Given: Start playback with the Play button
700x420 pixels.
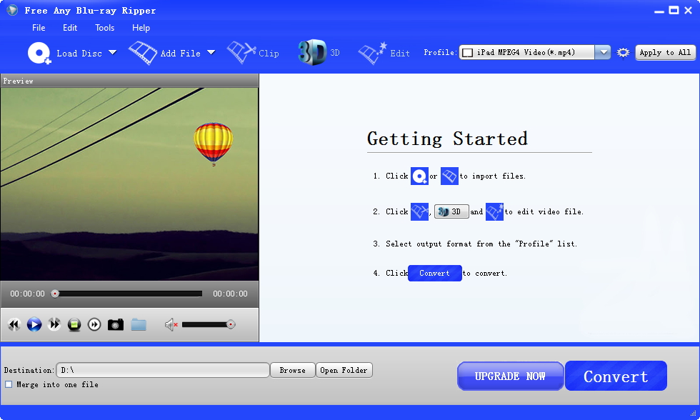Looking at the screenshot, I should pos(34,324).
